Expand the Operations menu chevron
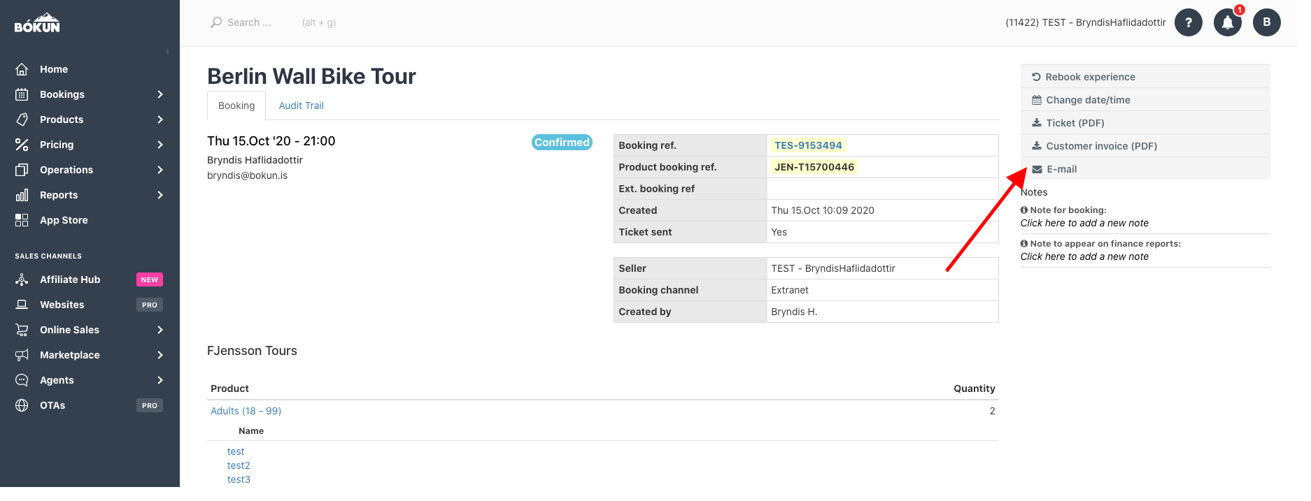The image size is (1311, 501). pos(160,170)
